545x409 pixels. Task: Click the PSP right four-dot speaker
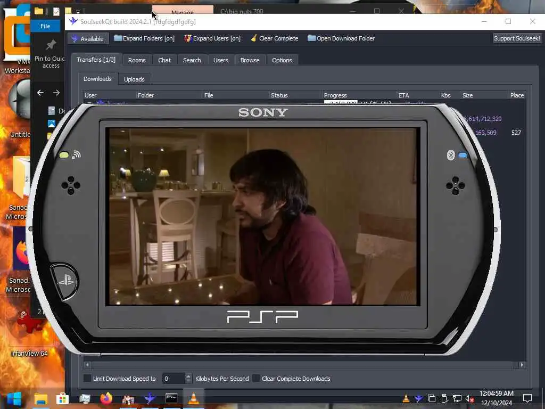coord(456,185)
